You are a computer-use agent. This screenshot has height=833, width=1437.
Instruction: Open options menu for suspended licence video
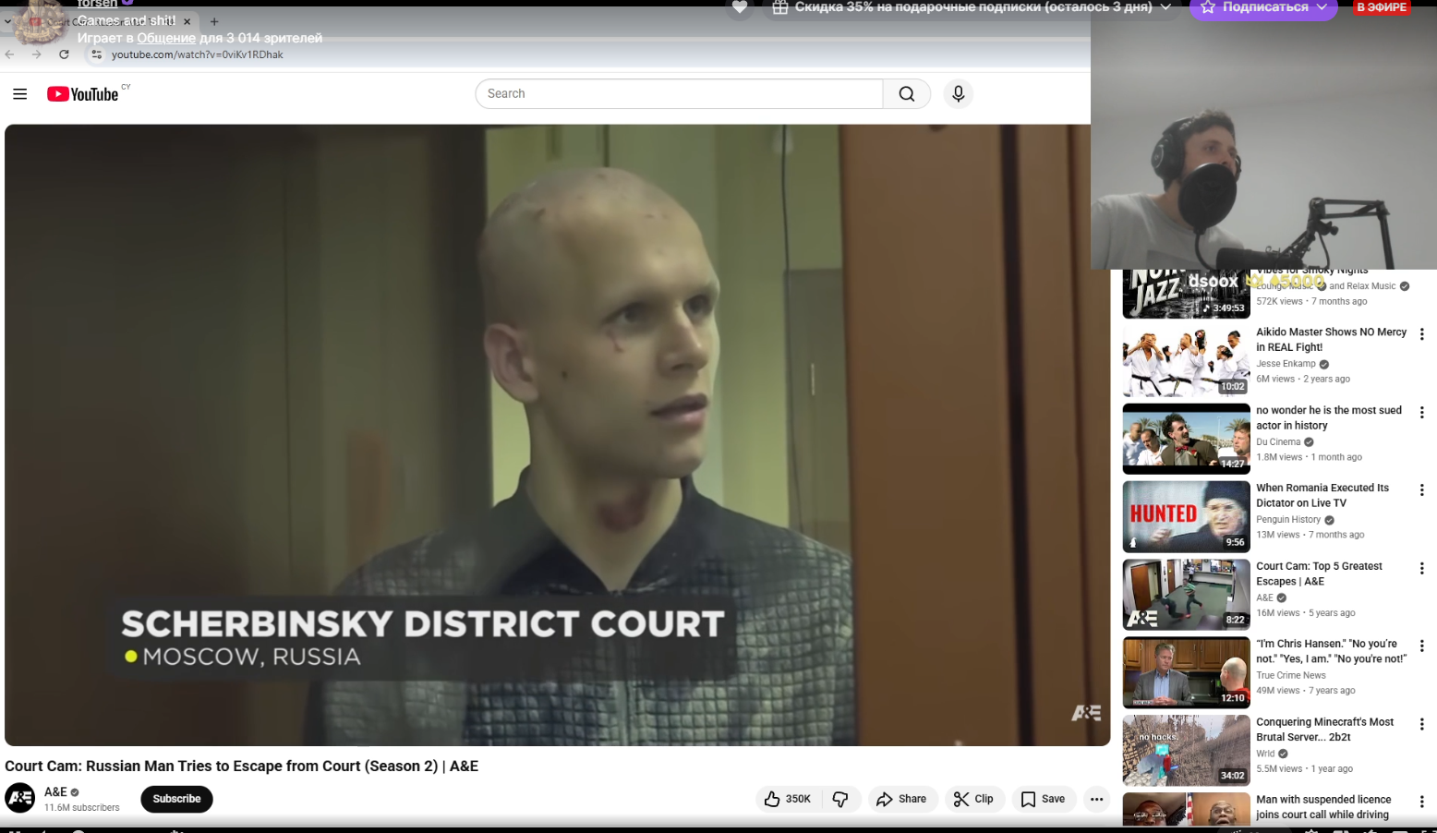[1422, 803]
